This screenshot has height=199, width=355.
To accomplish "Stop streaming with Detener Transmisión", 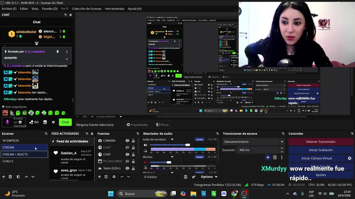I will point(321,142).
